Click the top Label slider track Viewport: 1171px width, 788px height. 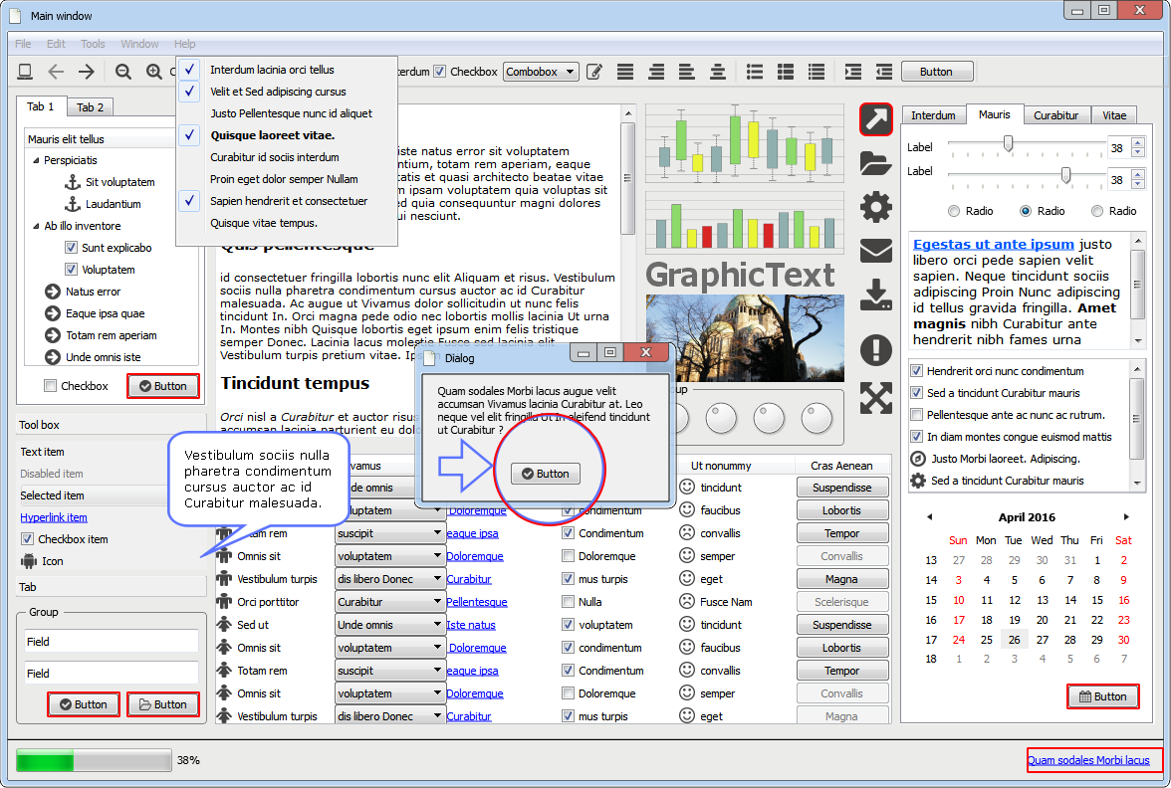coord(1026,143)
